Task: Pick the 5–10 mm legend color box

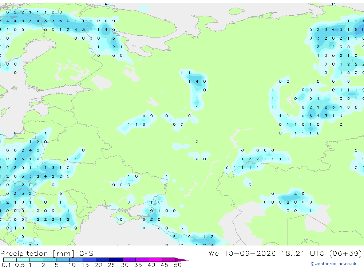Action: (x=63, y=260)
